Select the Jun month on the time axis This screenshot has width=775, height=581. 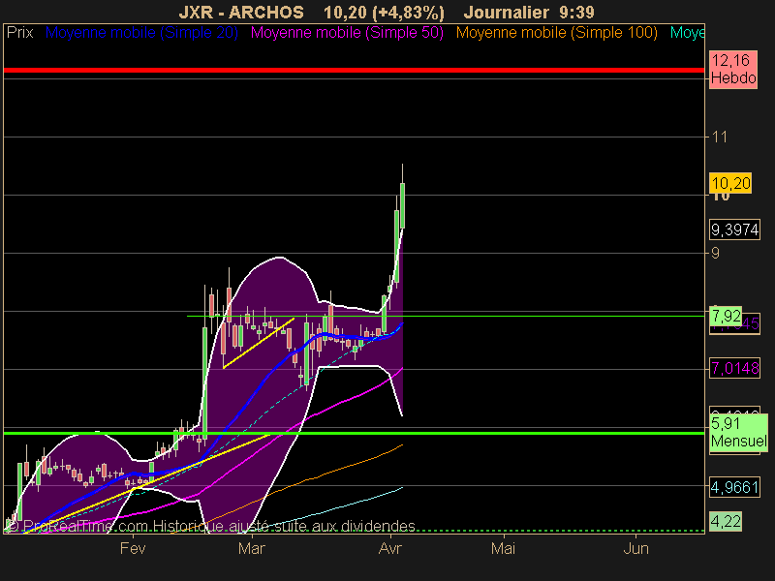(x=635, y=548)
